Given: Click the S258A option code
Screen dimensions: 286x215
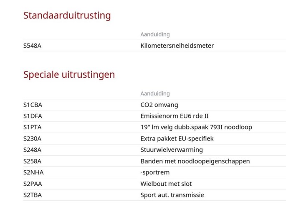Looking at the screenshot, I should point(32,161).
